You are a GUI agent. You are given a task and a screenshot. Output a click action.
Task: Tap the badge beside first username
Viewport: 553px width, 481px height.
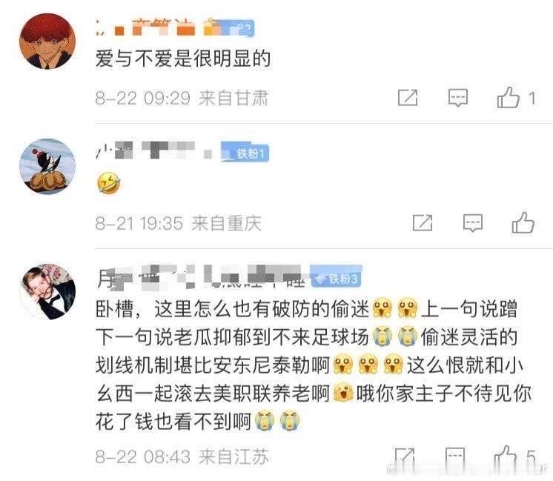(228, 27)
